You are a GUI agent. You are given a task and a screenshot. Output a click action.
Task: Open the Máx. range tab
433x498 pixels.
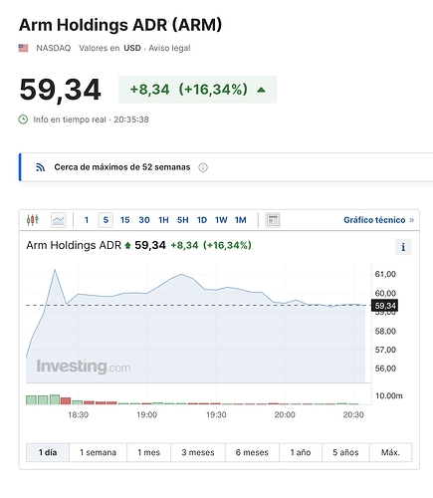[x=390, y=452]
